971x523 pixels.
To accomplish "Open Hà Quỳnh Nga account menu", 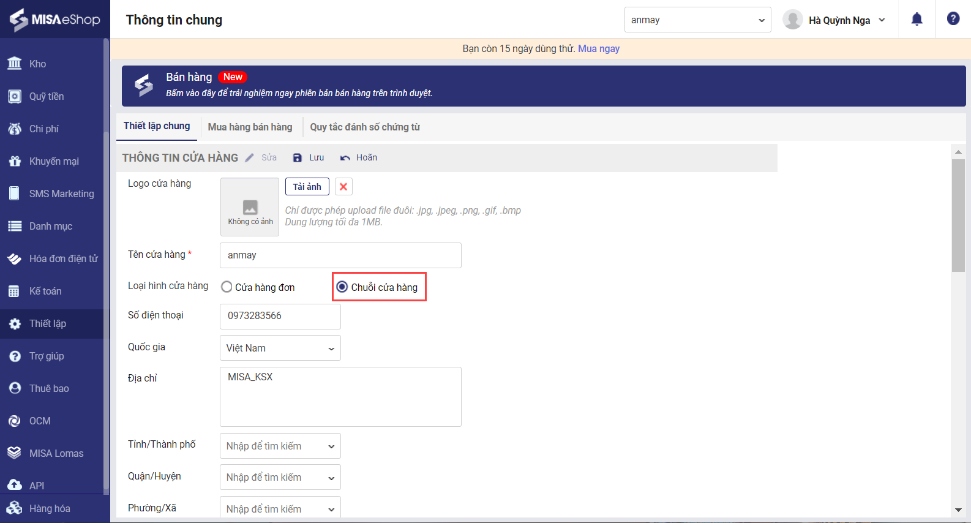I will pos(834,20).
